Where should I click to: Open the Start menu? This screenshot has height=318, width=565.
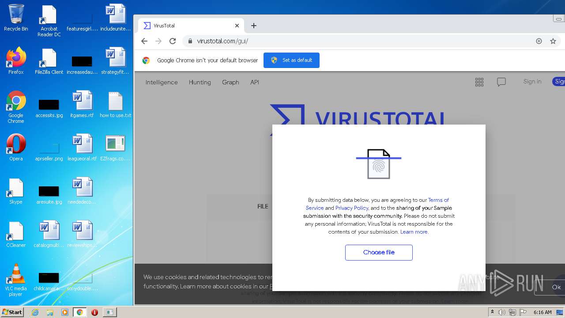pos(12,312)
